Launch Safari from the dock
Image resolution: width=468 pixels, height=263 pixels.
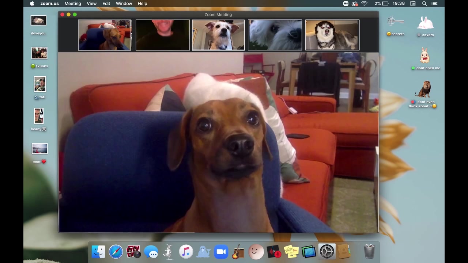click(x=116, y=252)
